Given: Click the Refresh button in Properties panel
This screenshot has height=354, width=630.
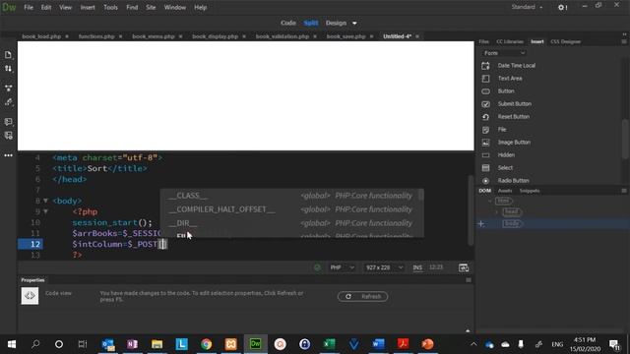Looking at the screenshot, I should 362,297.
